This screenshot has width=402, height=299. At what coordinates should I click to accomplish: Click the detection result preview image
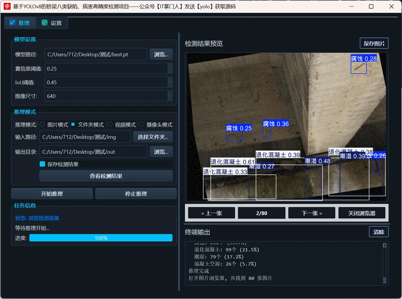[287, 127]
